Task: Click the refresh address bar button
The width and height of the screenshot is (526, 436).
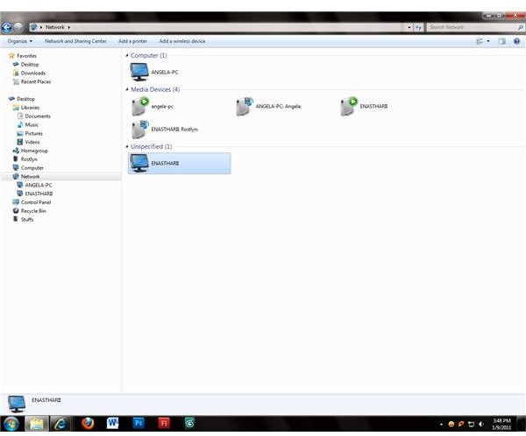Action: click(418, 27)
